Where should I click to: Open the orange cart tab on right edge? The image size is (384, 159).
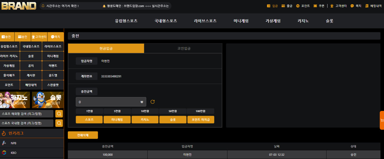click(x=382, y=120)
